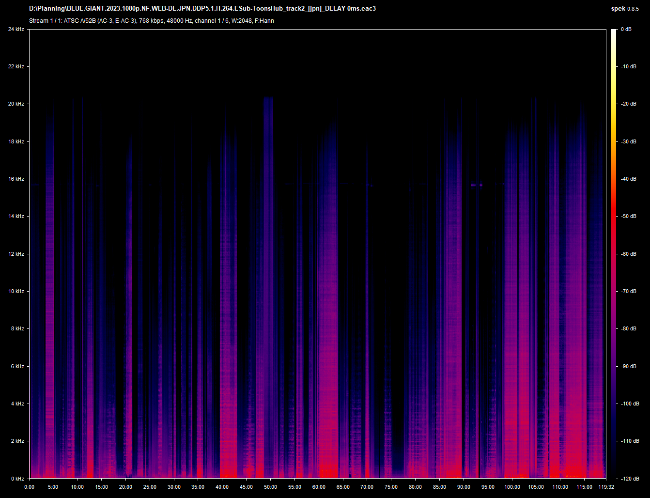Click the file path title at the top
Image resolution: width=650 pixels, height=498 pixels.
(202, 9)
